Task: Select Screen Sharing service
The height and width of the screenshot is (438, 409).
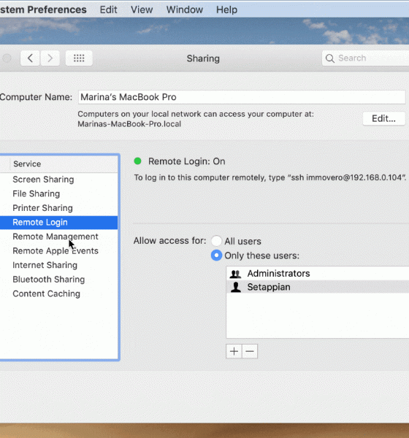Action: pyautogui.click(x=58, y=180)
